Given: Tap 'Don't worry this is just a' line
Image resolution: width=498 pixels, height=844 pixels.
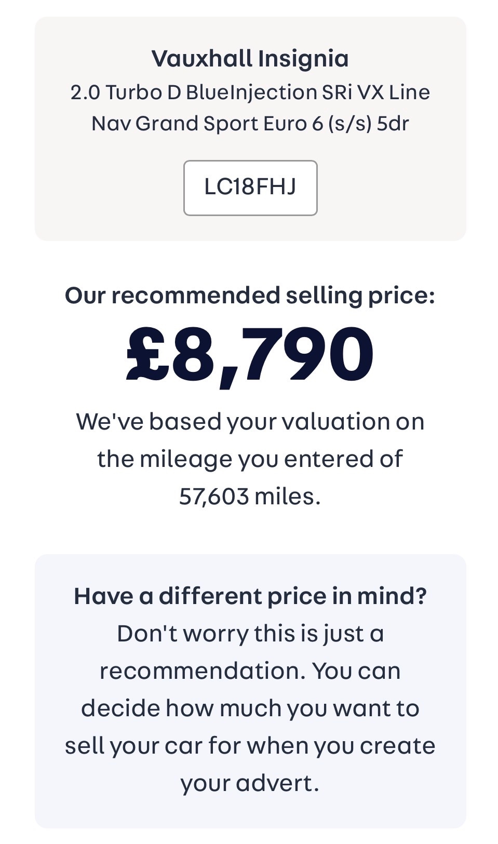Looking at the screenshot, I should [x=250, y=634].
